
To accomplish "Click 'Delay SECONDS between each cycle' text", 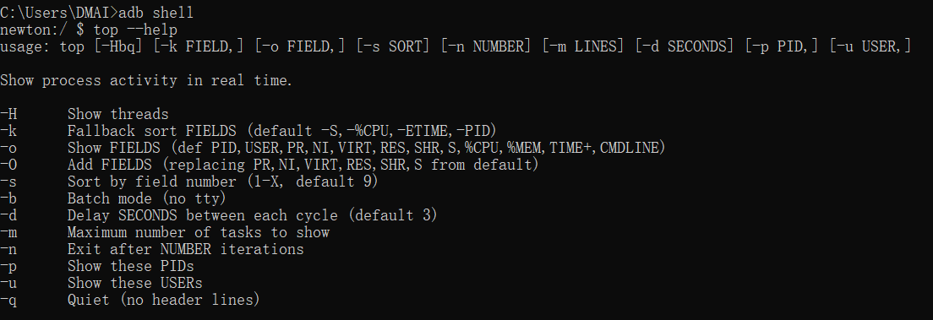I will [x=202, y=214].
